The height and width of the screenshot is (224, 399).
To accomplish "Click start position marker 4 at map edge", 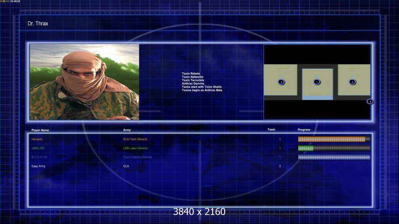I will pyautogui.click(x=370, y=102).
